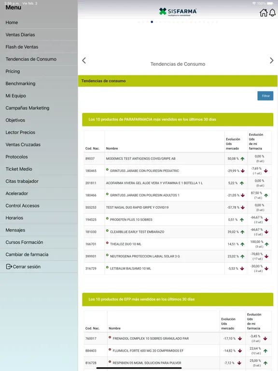Click code 760017 in EFP table
This screenshot has width=278, height=371.
coord(96,339)
